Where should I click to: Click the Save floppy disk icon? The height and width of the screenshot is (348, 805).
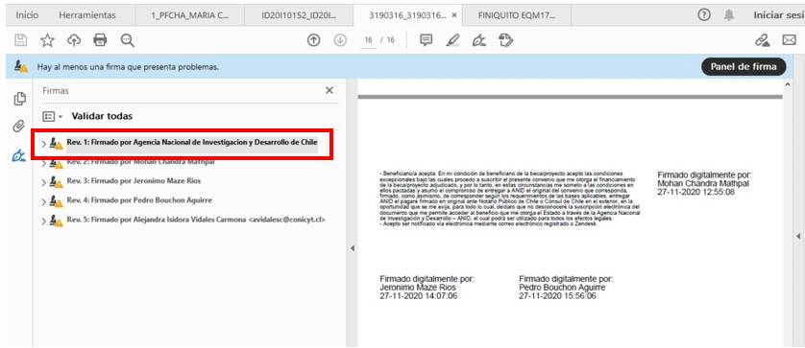[21, 40]
